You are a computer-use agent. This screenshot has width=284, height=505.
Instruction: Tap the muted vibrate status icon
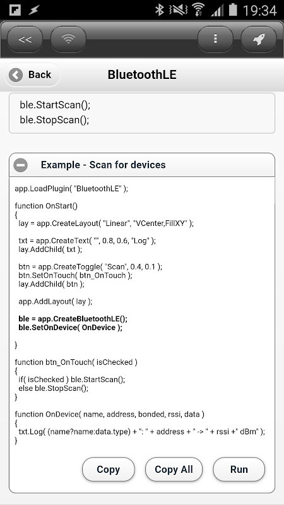point(179,10)
